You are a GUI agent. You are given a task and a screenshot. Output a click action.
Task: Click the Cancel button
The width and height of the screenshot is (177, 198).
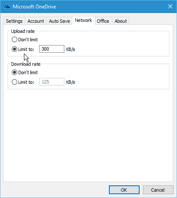(x=158, y=190)
